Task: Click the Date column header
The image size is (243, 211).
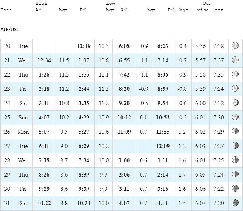Action: [6, 10]
